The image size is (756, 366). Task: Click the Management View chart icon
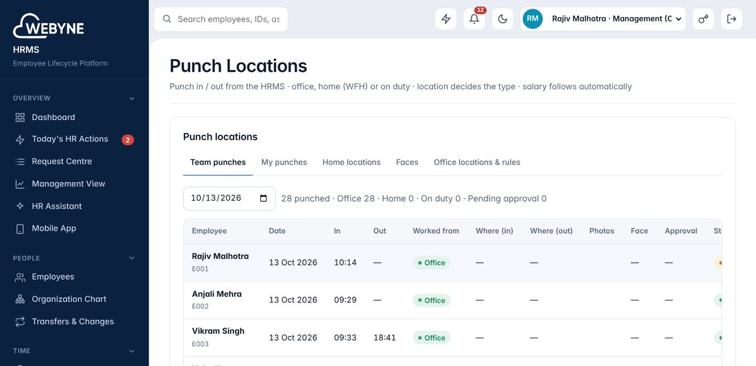pyautogui.click(x=20, y=184)
